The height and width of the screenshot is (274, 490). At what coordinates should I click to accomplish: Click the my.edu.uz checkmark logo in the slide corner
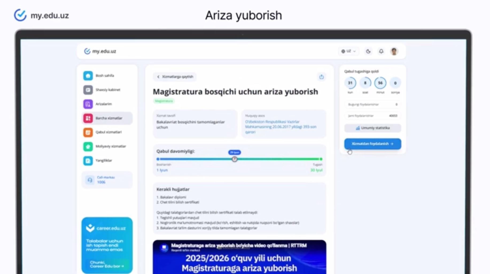point(20,15)
